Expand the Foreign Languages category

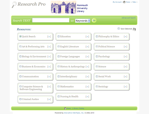coord(87,57)
